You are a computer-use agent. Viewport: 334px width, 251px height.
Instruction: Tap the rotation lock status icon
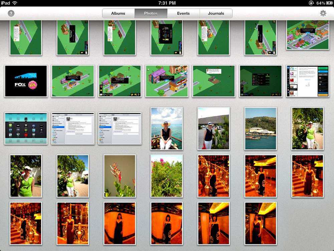pyautogui.click(x=311, y=3)
